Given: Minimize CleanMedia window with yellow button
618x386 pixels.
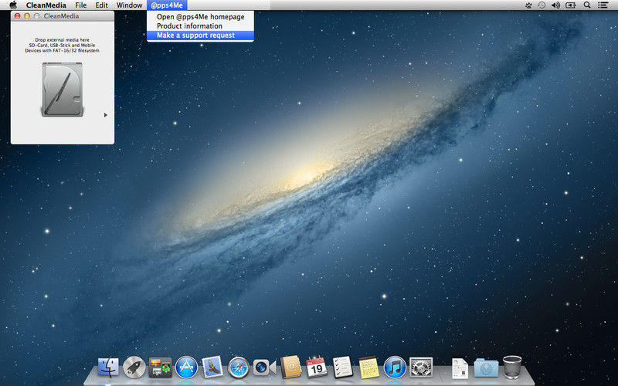Looking at the screenshot, I should tap(27, 16).
